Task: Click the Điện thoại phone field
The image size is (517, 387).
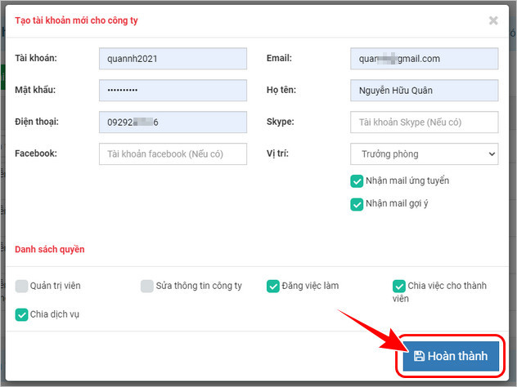Action: 173,122
